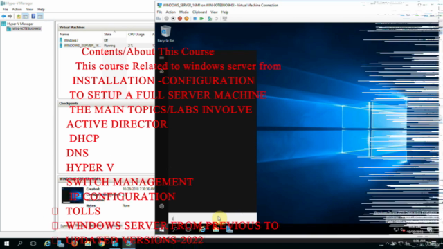443x249 pixels.
Task: Click the Up One Level folder icon
Action: [19, 17]
